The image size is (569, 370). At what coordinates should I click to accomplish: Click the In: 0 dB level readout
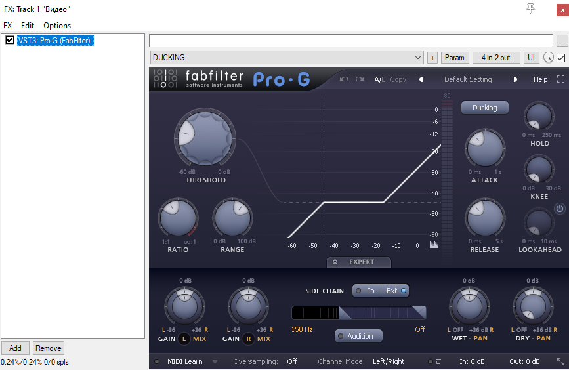472,361
